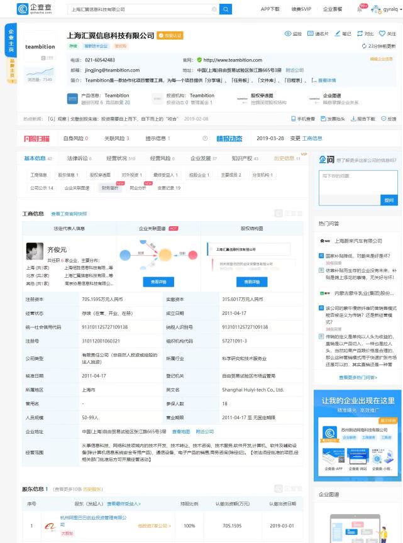This screenshot has height=543, width=403.
Task: Click 历史股东 link beside 股东信息
Action: 93,490
